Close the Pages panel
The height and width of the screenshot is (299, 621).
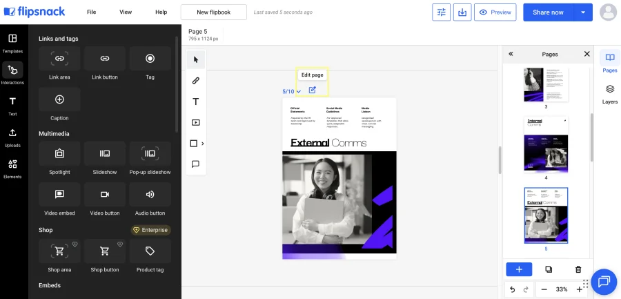pyautogui.click(x=587, y=54)
